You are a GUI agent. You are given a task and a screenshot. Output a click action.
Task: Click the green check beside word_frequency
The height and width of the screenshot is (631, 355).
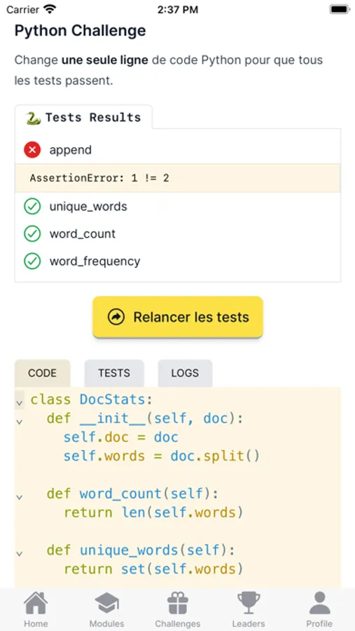[x=32, y=262]
